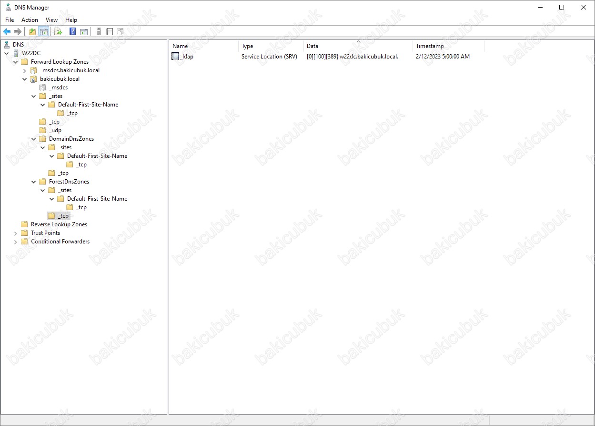Image resolution: width=595 pixels, height=426 pixels.
Task: Open the Help menu
Action: (71, 20)
